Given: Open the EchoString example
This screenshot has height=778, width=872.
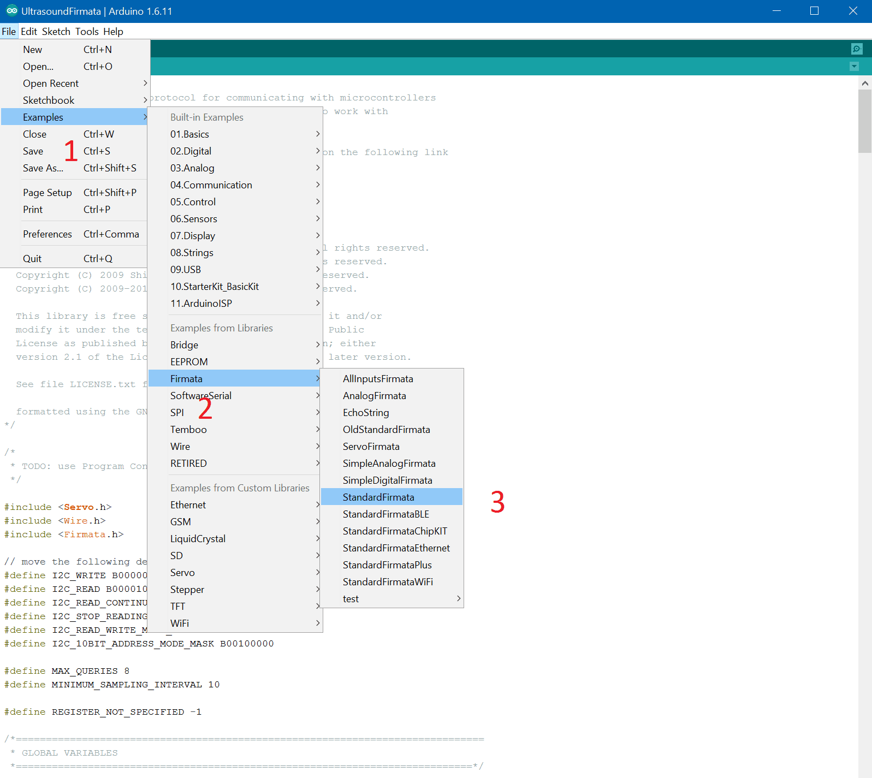Looking at the screenshot, I should coord(391,413).
